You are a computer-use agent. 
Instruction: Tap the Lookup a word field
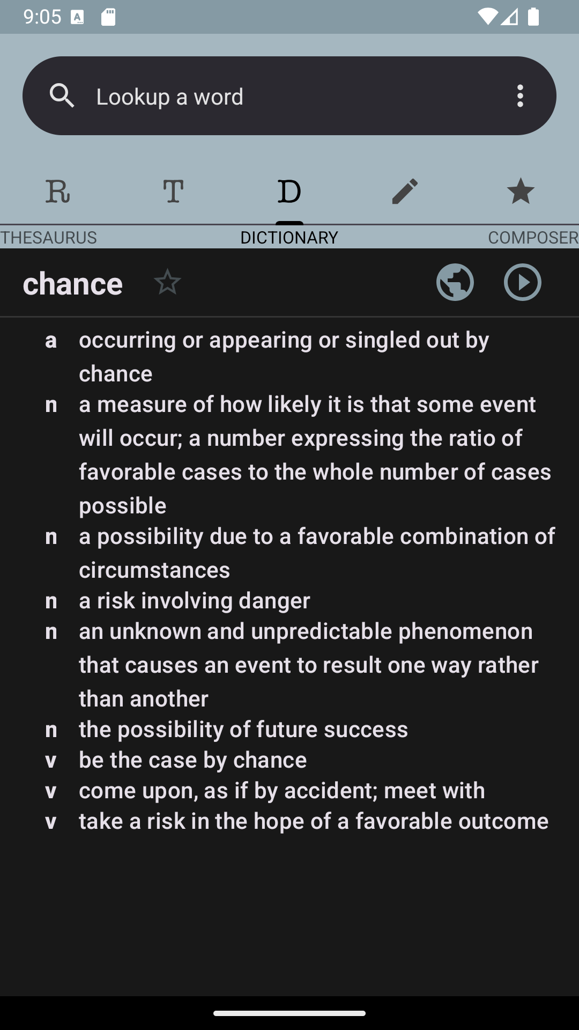(289, 96)
